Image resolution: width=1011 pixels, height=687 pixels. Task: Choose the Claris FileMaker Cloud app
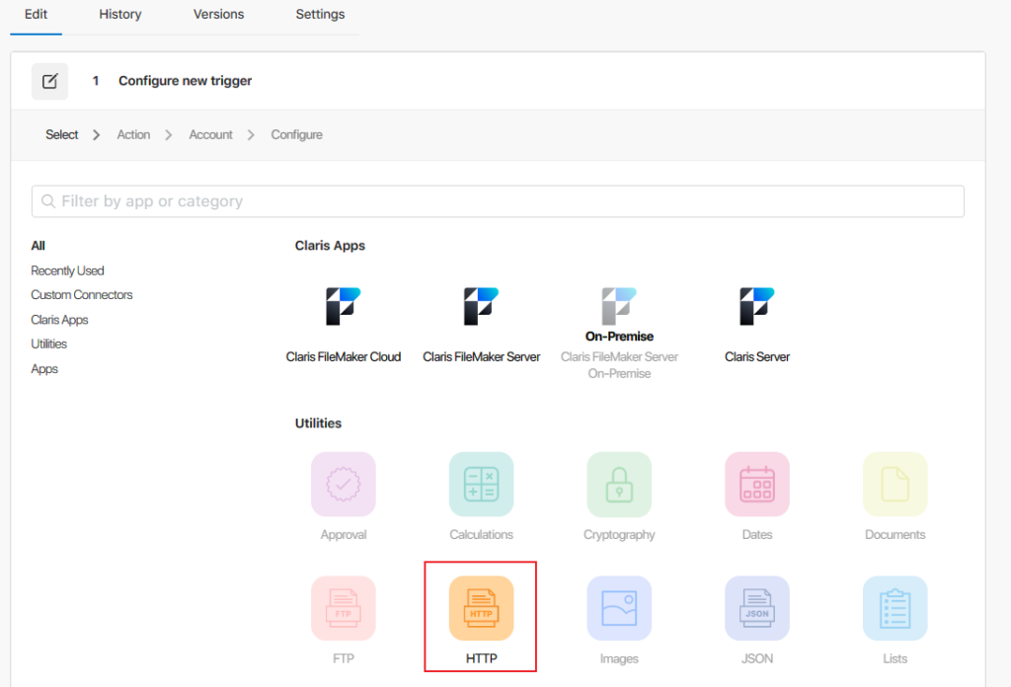344,307
